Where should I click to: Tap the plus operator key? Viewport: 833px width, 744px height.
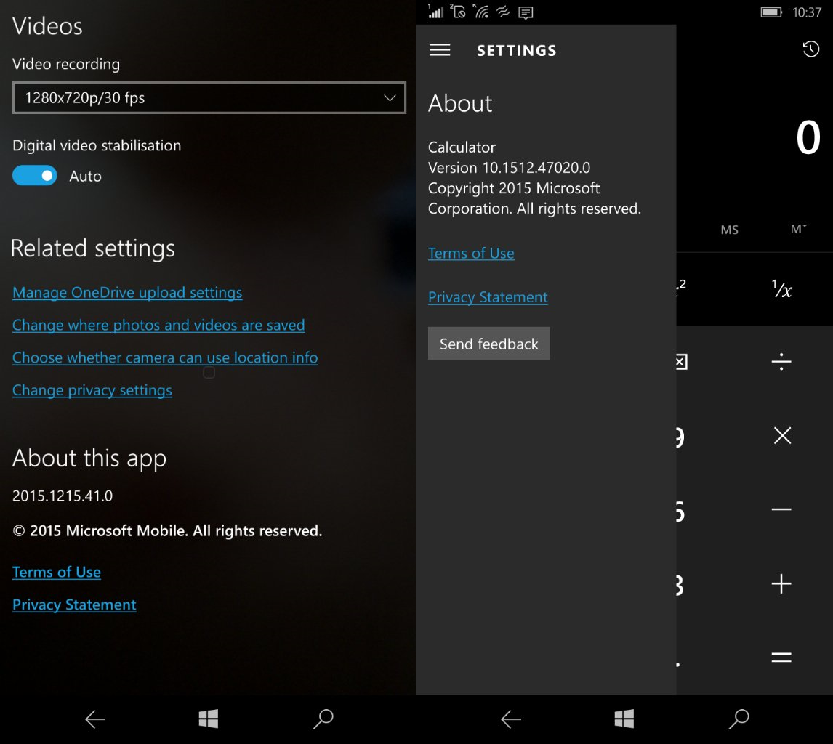click(x=781, y=583)
